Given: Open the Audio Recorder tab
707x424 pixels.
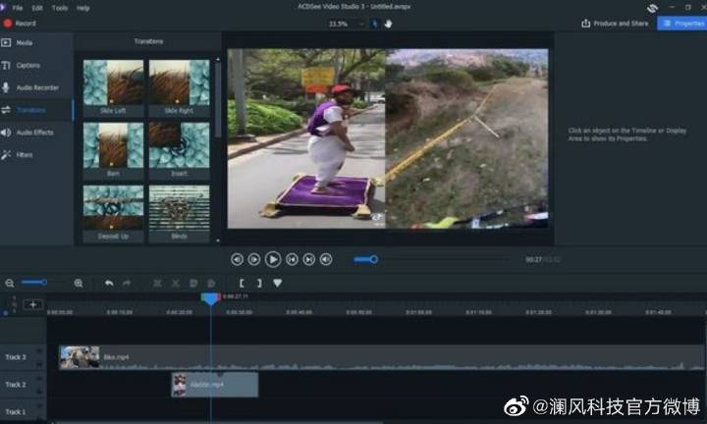Looking at the screenshot, I should coord(36,87).
